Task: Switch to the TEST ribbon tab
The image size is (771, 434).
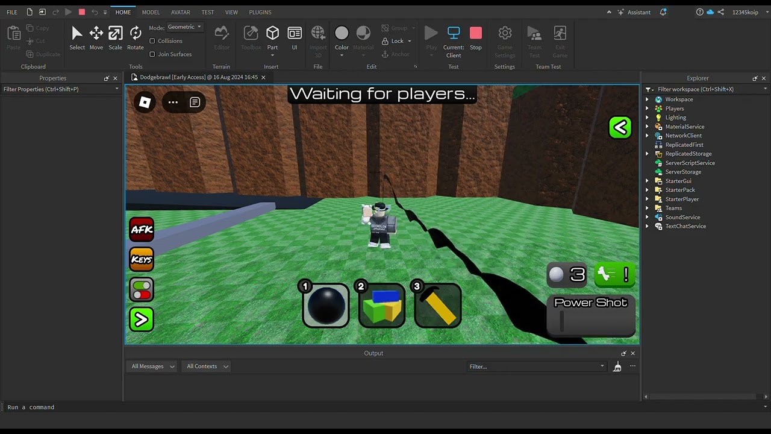Action: click(208, 12)
